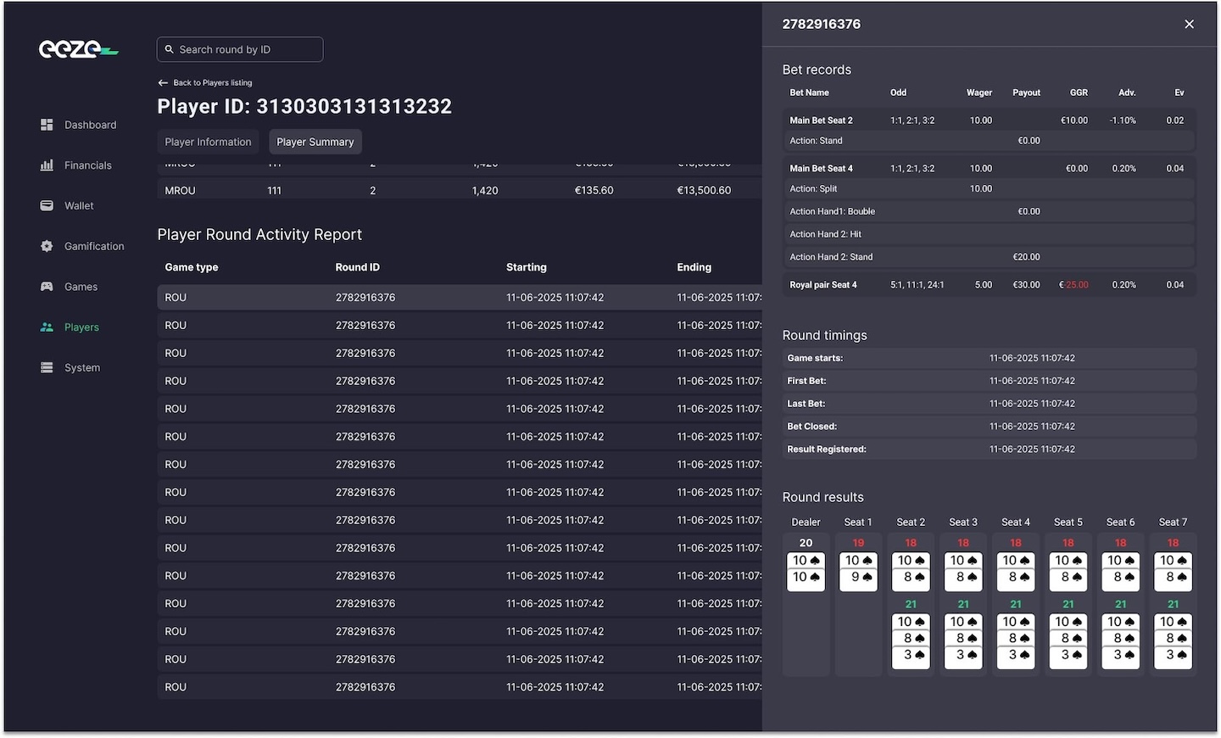Screen dimensions: 1221x738
Task: Click the Gamification gear icon
Action: tap(47, 246)
